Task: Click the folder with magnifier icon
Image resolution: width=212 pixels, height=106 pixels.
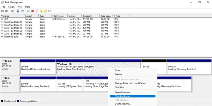Action: point(46,11)
